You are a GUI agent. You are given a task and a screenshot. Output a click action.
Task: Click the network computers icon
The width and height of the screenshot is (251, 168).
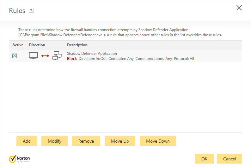coord(57,56)
